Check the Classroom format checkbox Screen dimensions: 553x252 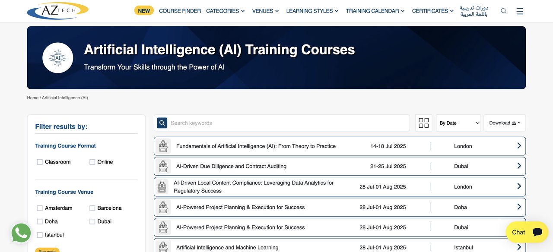coord(40,162)
